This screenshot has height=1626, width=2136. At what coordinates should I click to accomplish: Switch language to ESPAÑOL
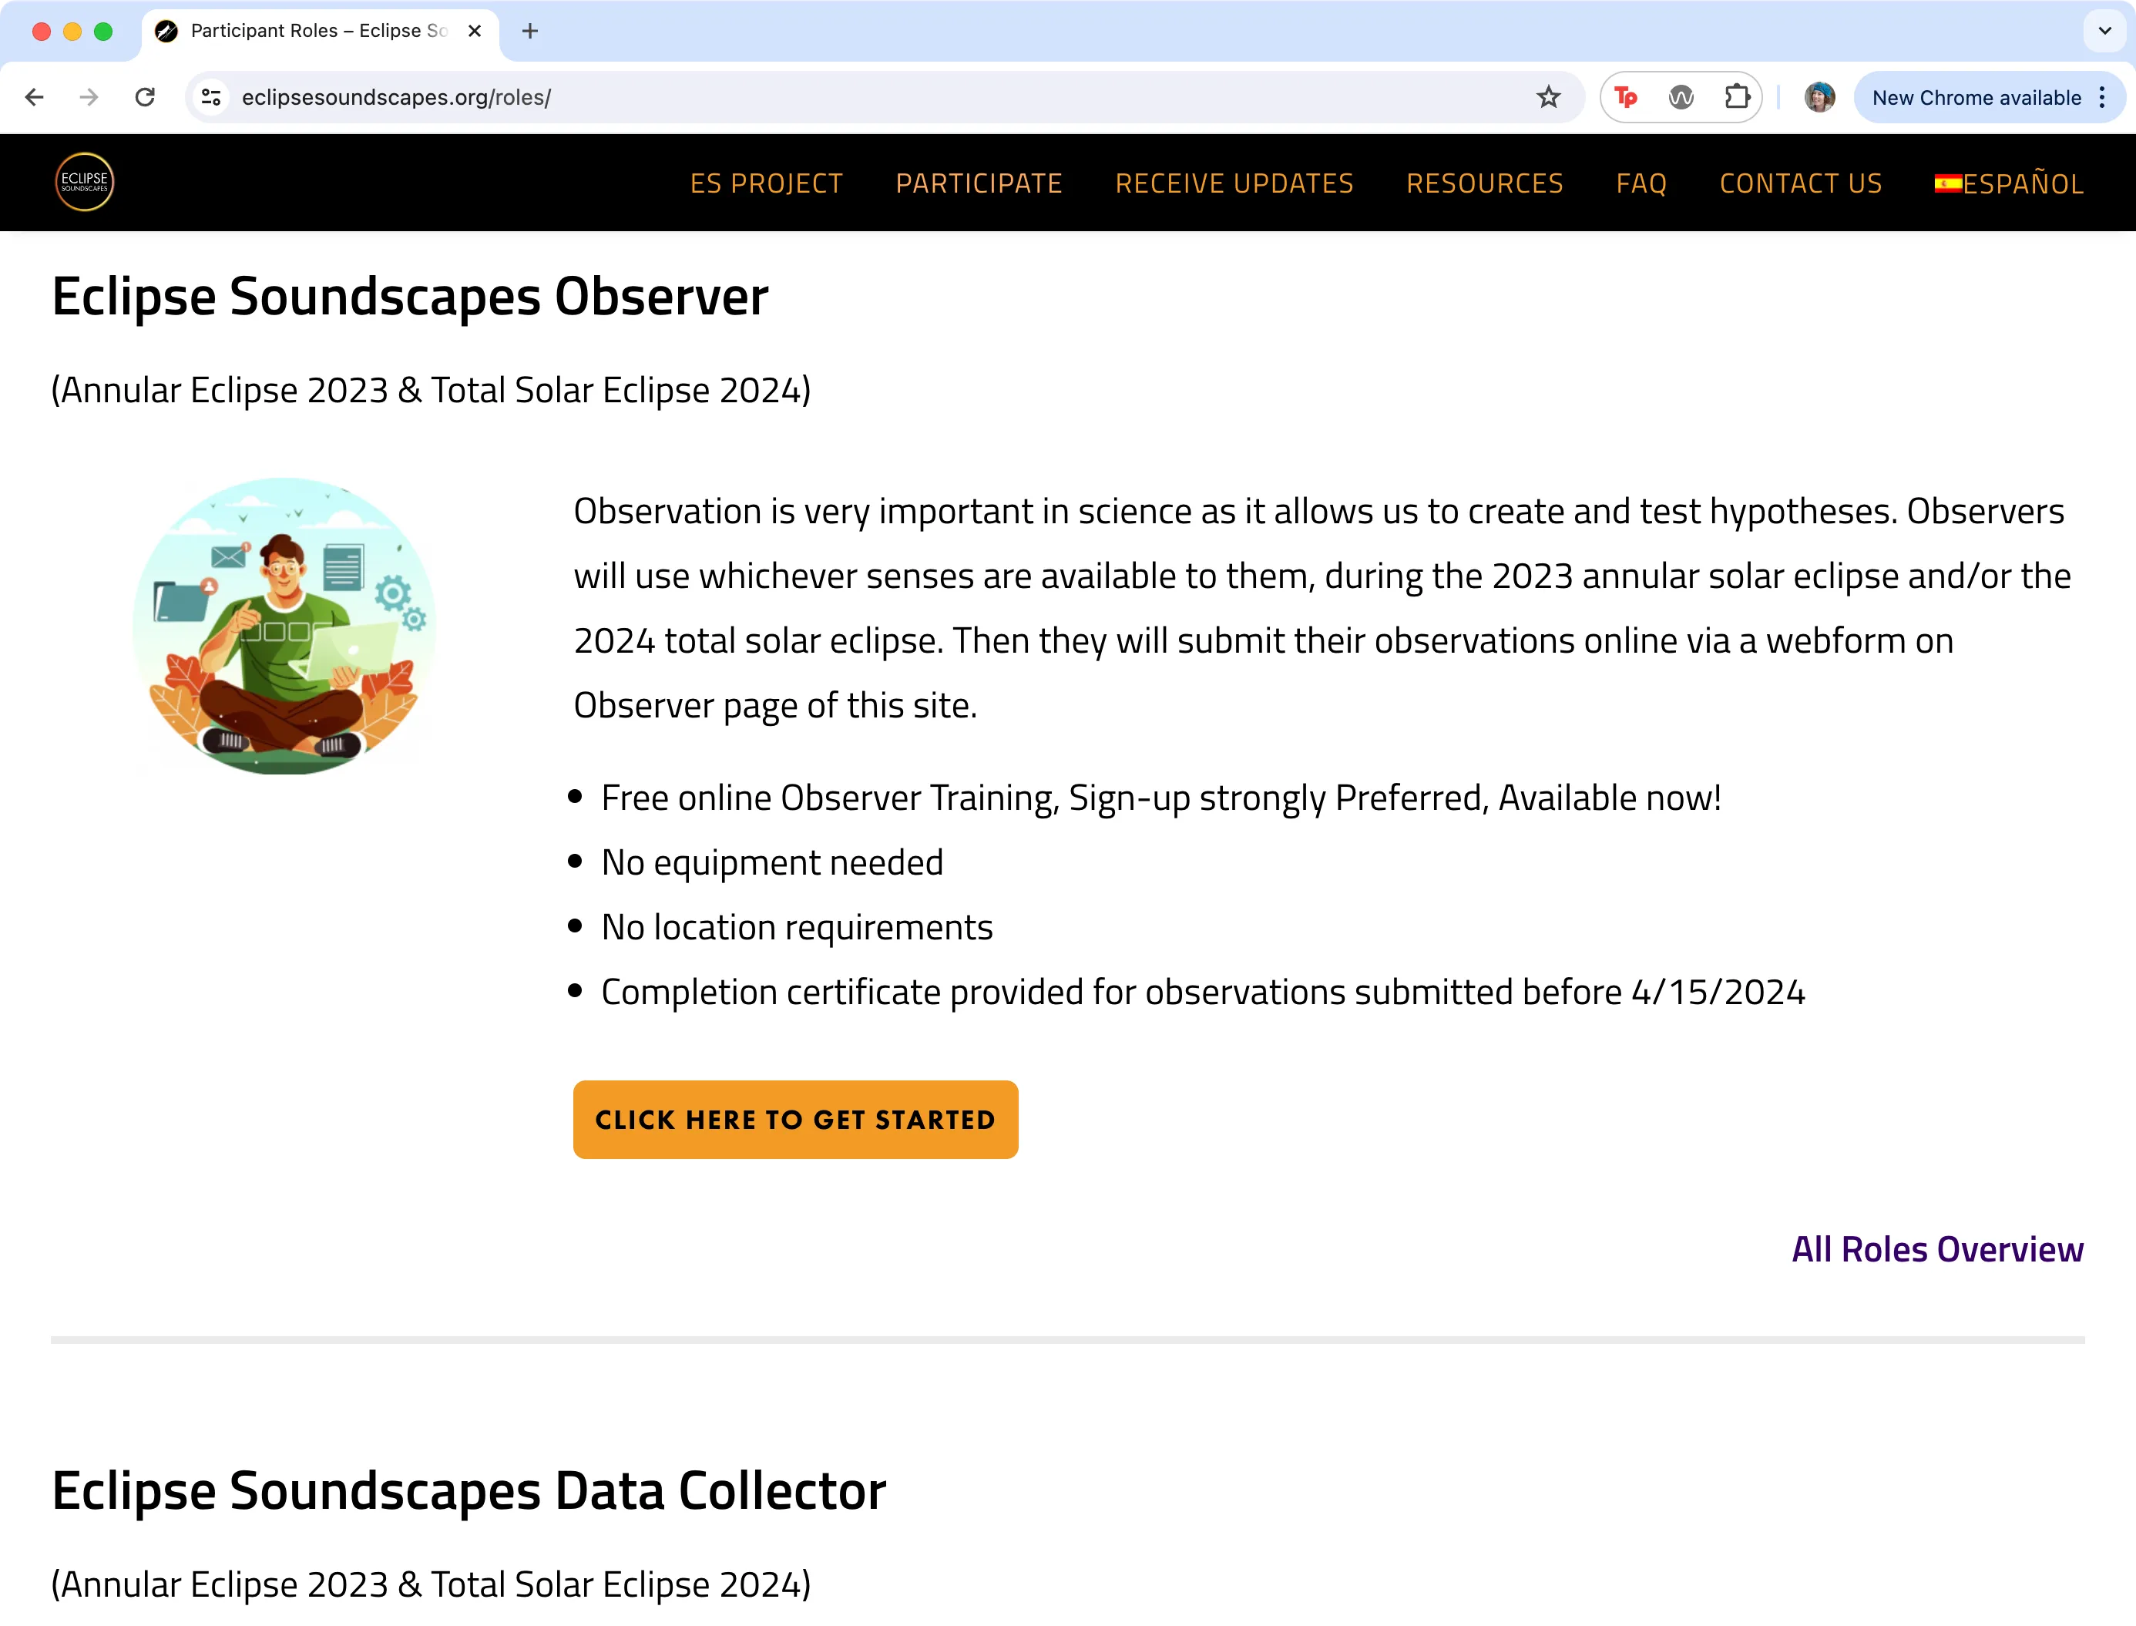tap(2008, 184)
